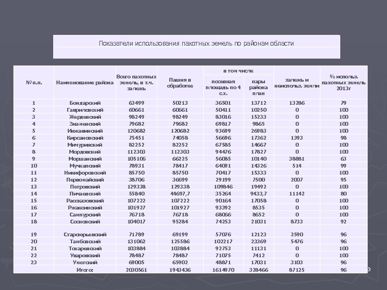This screenshot has height=290, width=387.
Task: Select the залежь и неиспольз. земли header
Action: (297, 83)
